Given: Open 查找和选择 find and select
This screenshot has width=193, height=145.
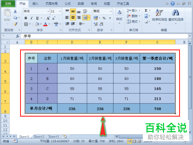Looking at the screenshot, I should pyautogui.click(x=176, y=17).
